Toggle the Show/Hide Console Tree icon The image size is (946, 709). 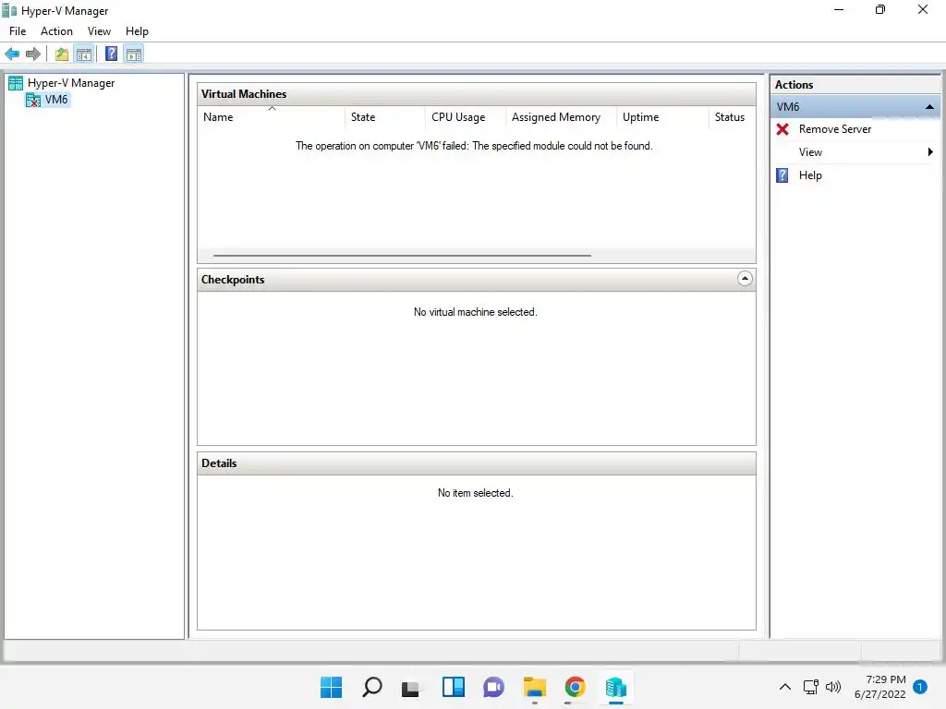click(x=84, y=54)
